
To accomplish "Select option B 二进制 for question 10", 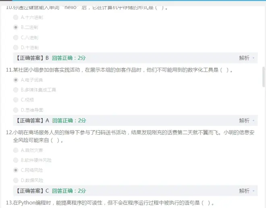I will pyautogui.click(x=16, y=27).
